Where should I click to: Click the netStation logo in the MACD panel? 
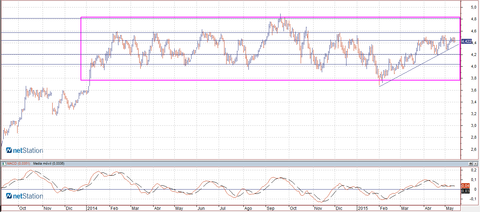24,196
